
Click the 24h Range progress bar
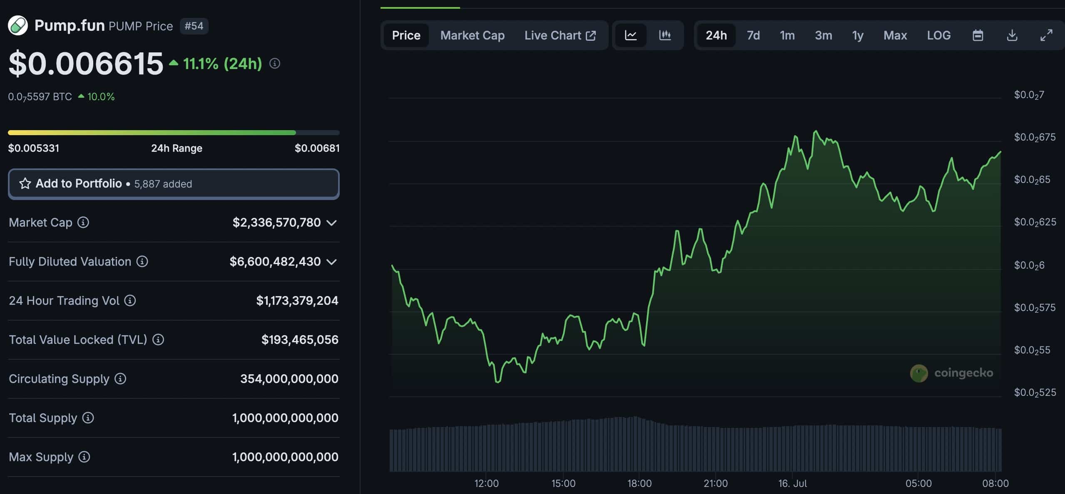(174, 132)
